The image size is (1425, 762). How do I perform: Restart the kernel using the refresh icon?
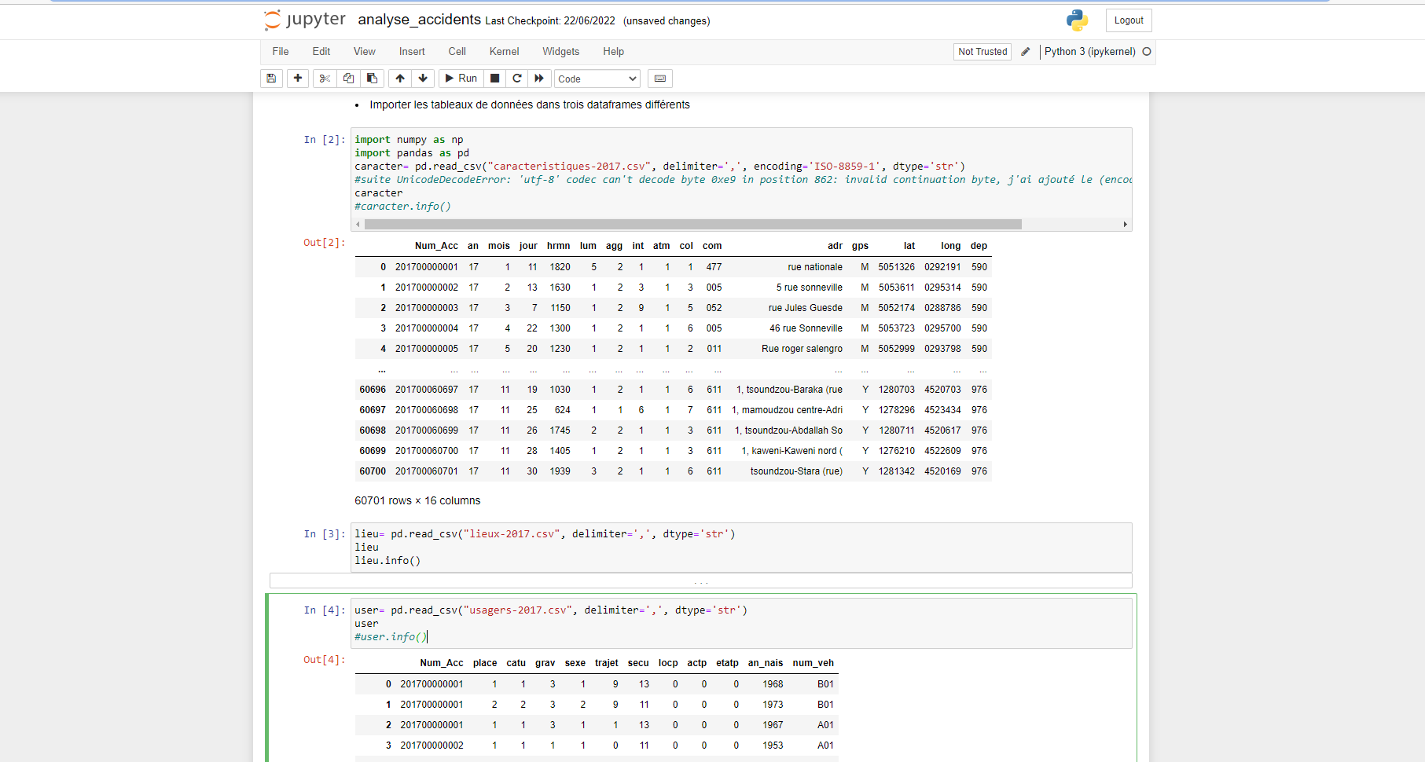[x=517, y=79]
